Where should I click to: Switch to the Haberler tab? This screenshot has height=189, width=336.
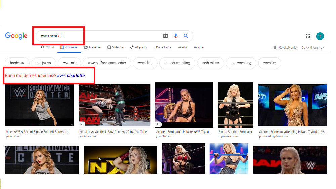[93, 47]
